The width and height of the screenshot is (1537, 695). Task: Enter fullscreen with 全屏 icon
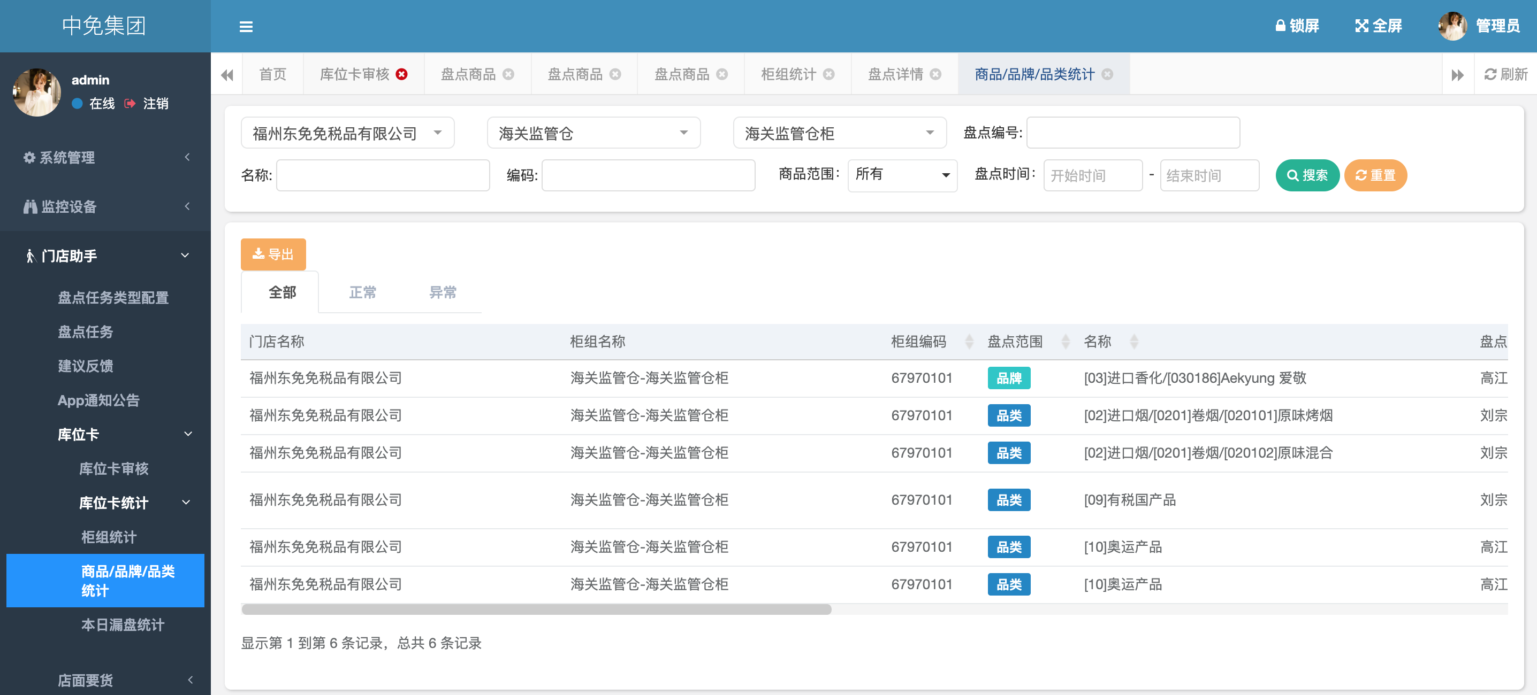pyautogui.click(x=1361, y=26)
